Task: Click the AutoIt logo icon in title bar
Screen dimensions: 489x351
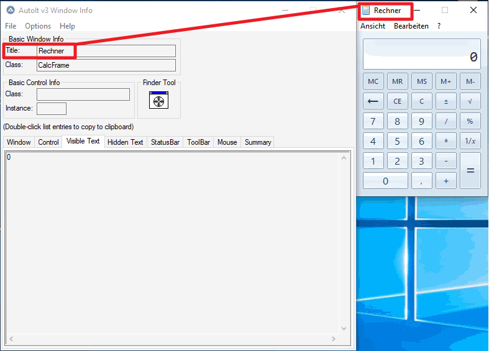Action: pyautogui.click(x=11, y=10)
